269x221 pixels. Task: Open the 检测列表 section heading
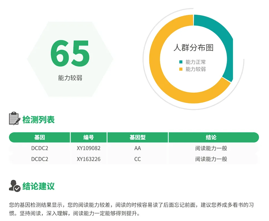pos(39,120)
